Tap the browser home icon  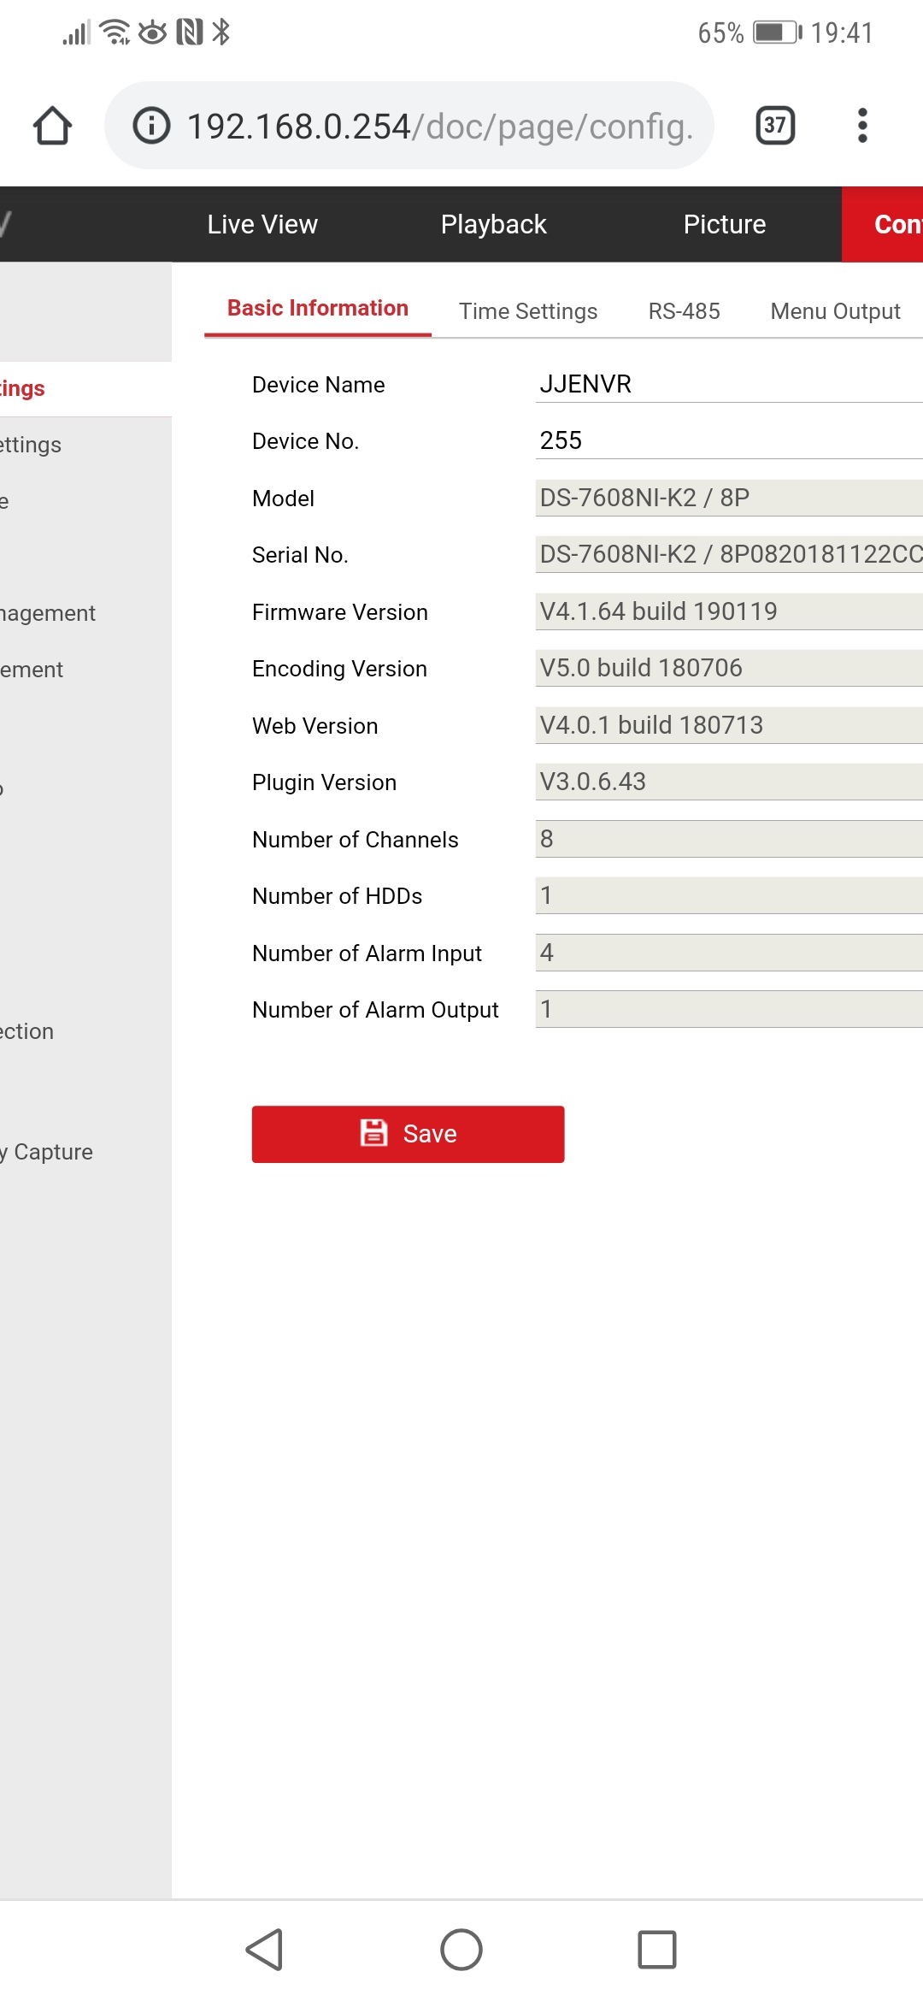coord(52,126)
